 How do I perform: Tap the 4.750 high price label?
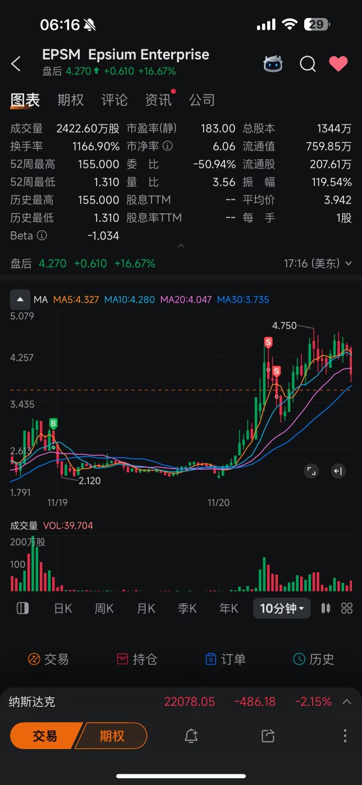285,326
